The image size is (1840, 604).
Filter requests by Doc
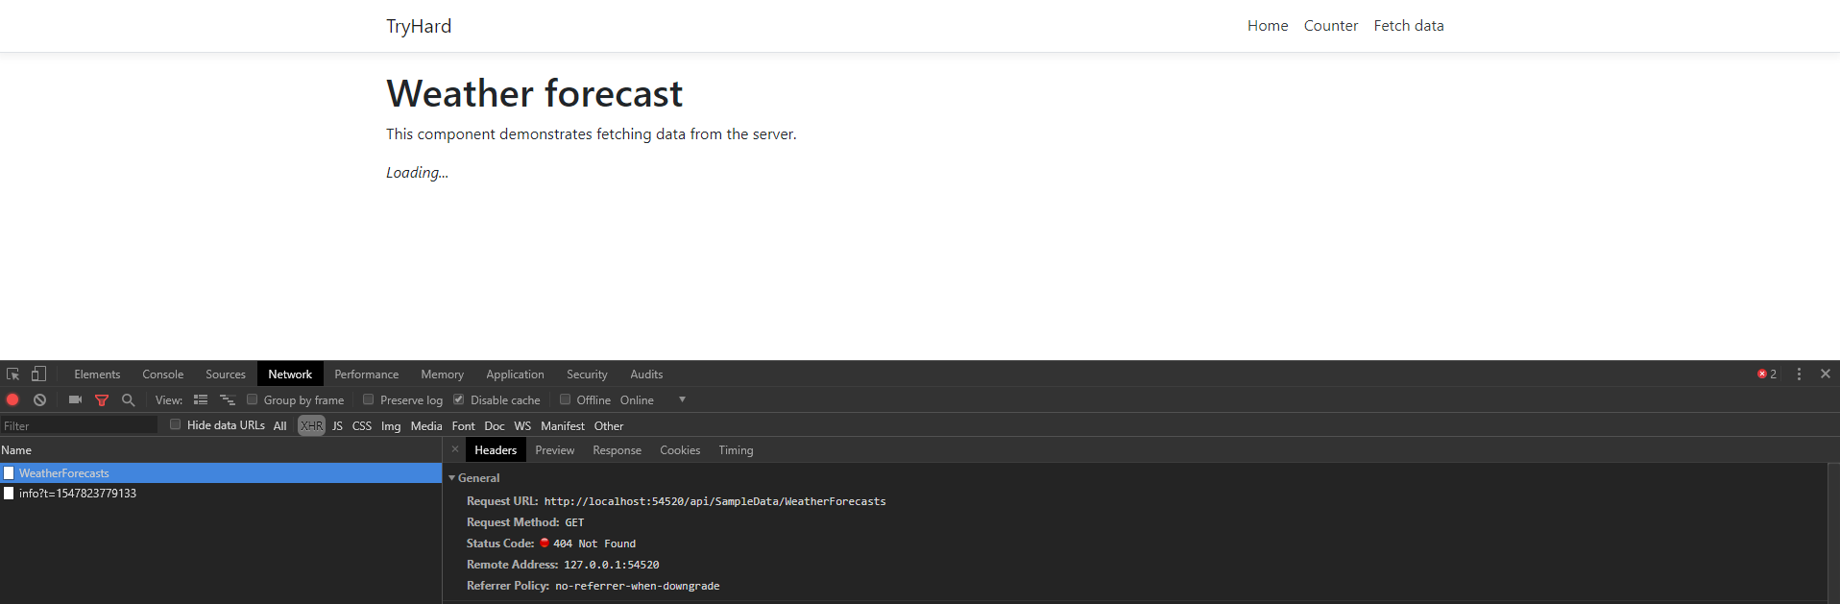pos(495,426)
